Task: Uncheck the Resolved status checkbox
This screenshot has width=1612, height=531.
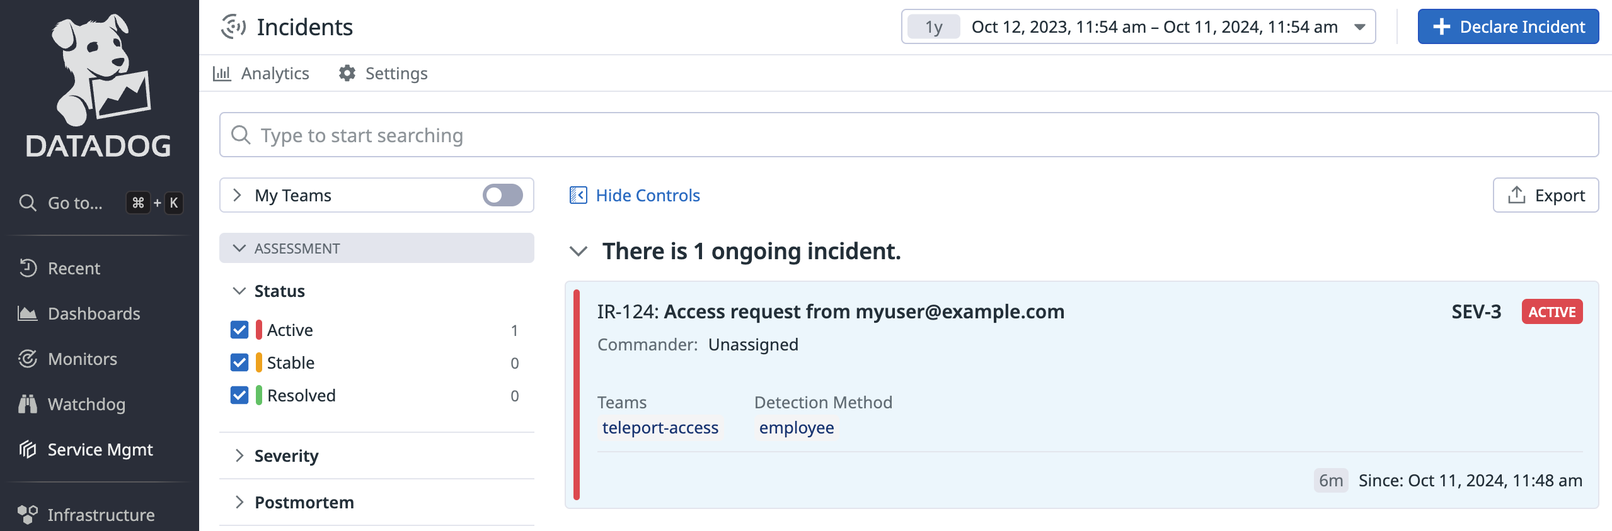Action: (239, 395)
